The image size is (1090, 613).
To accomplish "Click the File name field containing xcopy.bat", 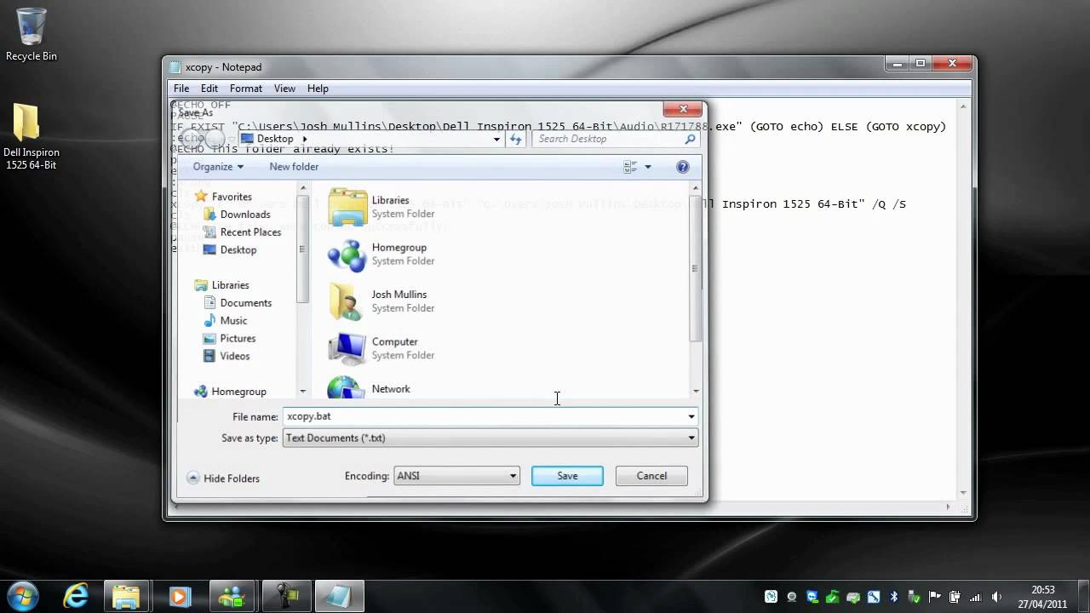I will tap(485, 416).
